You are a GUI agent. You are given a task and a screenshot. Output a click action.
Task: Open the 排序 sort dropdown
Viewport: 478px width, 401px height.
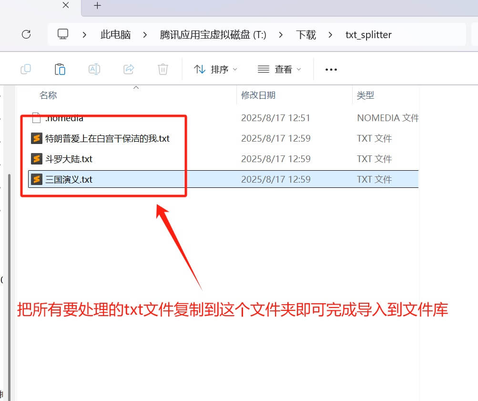click(215, 70)
